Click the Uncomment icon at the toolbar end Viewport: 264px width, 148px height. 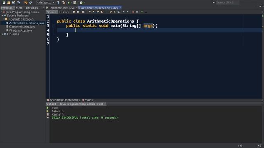tap(146, 12)
